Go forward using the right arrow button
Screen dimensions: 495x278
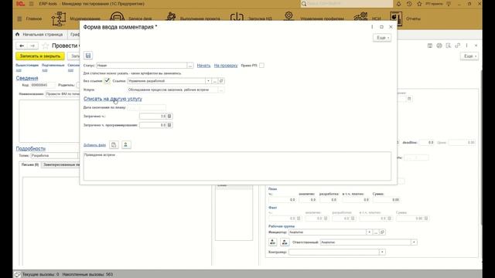coord(32,46)
